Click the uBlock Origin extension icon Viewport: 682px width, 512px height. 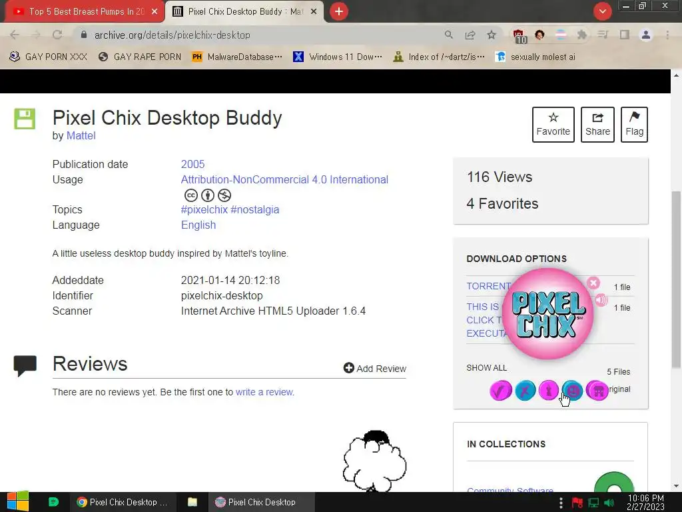519,35
